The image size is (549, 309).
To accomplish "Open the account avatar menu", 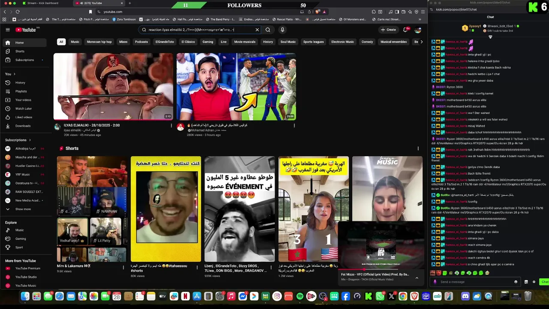I will pos(418,30).
